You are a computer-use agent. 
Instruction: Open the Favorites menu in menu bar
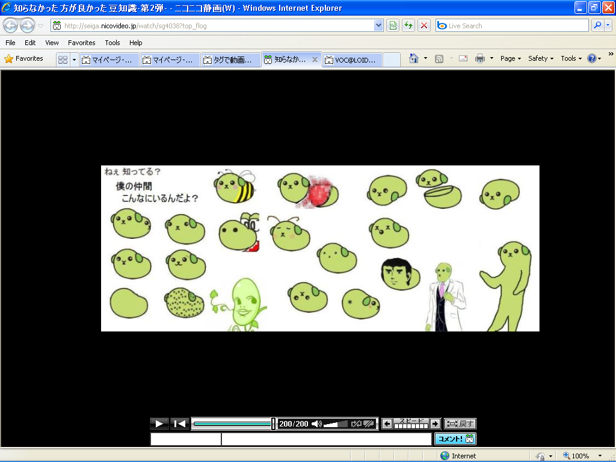tap(81, 43)
